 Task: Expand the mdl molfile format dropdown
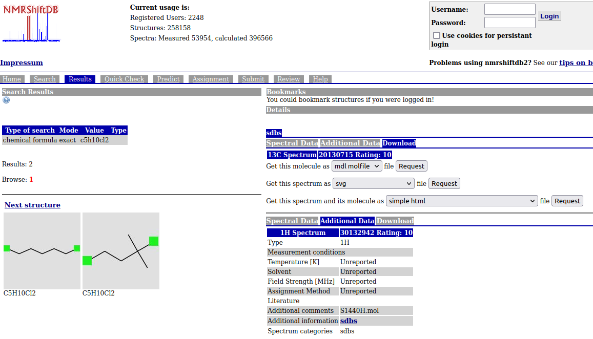[357, 166]
